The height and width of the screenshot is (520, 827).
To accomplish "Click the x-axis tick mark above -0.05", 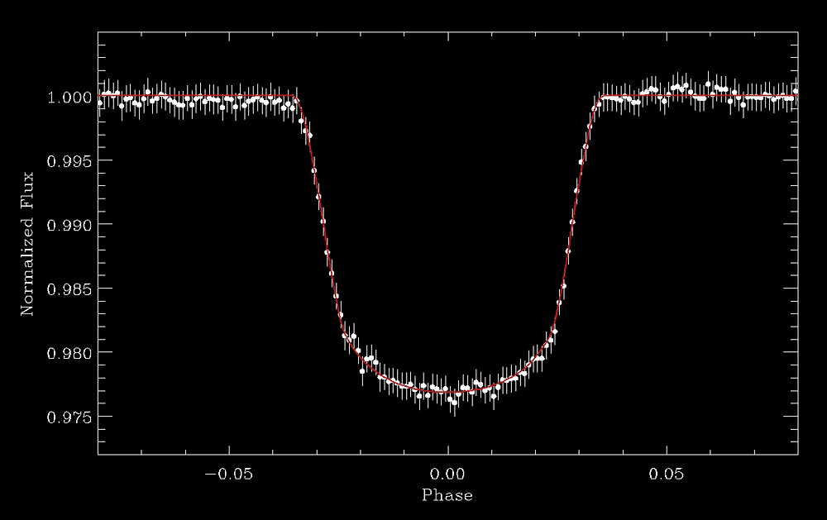I will click(228, 448).
